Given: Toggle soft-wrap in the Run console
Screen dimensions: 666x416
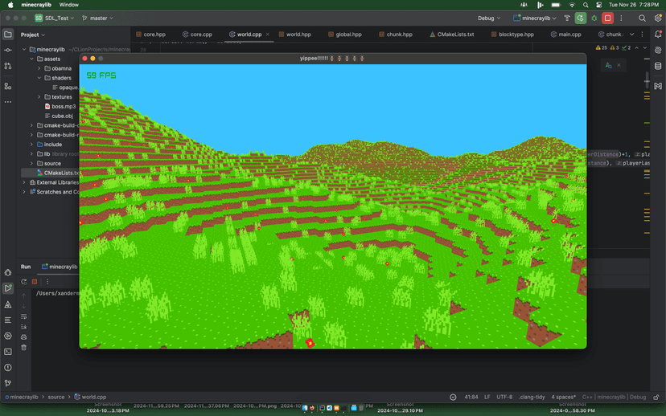Looking at the screenshot, I should [23, 316].
